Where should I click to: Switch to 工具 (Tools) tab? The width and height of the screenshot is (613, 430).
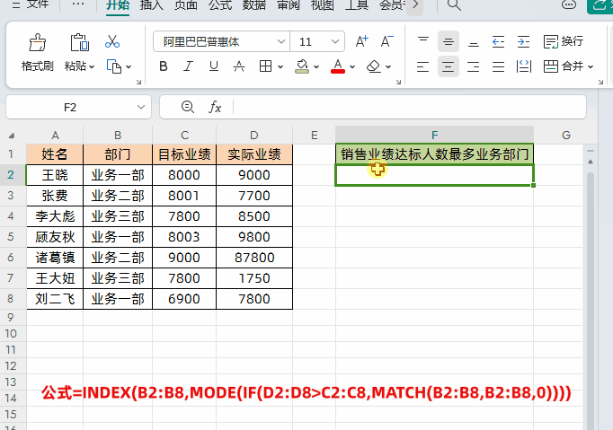pyautogui.click(x=357, y=5)
